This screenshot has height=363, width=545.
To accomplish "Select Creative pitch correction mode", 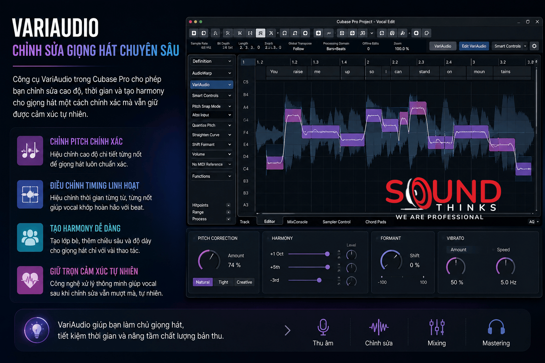I will coord(244,282).
